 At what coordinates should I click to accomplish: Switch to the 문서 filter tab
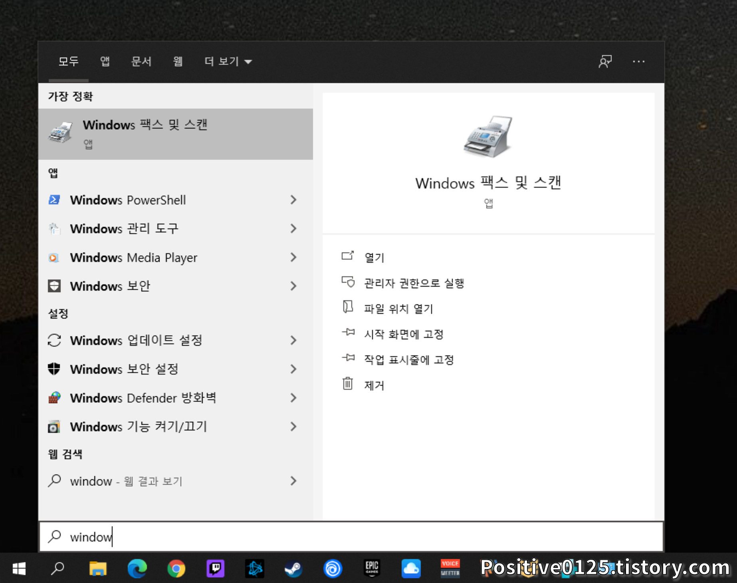(141, 61)
